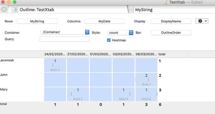Click the column total 0 under 01/03/2020
215x114 pixels.
(101, 105)
